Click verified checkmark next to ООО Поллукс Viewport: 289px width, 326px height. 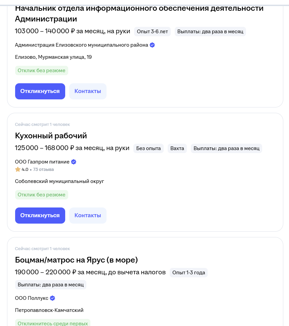[52, 298]
